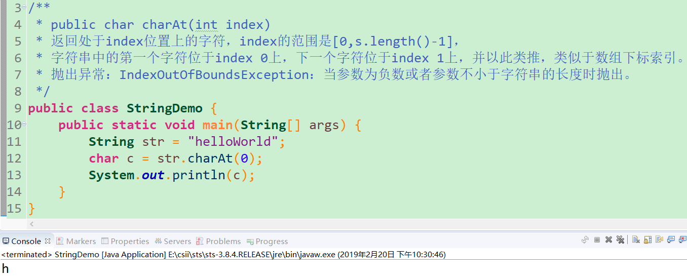Click Remove Launch single X icon
This screenshot has height=280, width=687.
pos(608,239)
